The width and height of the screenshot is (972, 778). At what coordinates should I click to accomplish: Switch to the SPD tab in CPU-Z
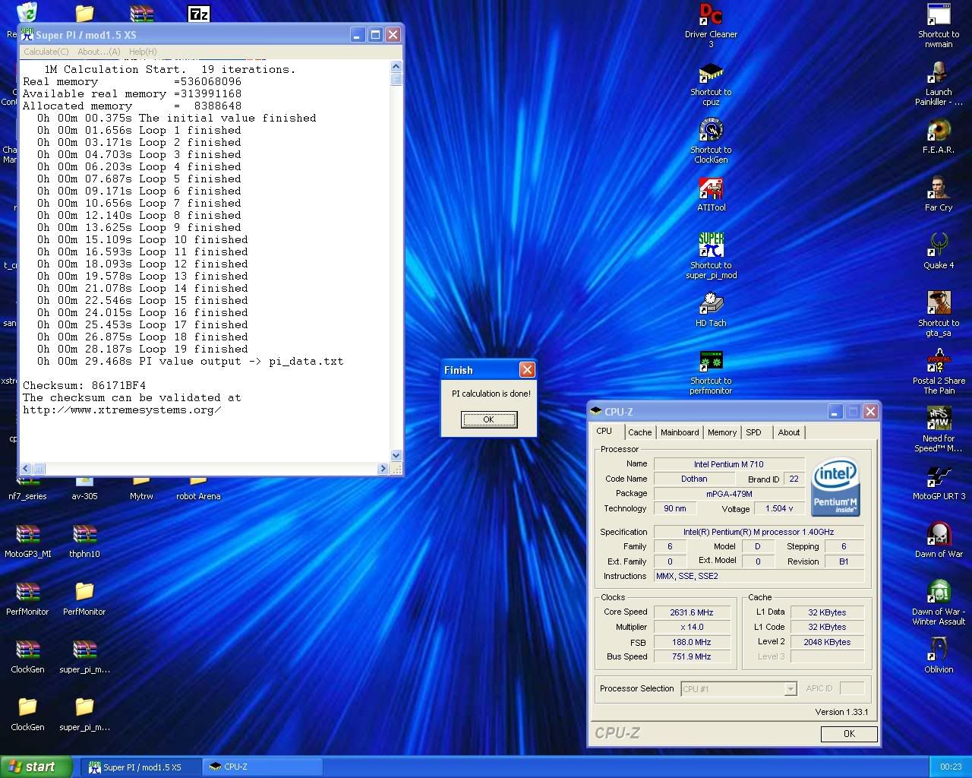[x=753, y=432]
